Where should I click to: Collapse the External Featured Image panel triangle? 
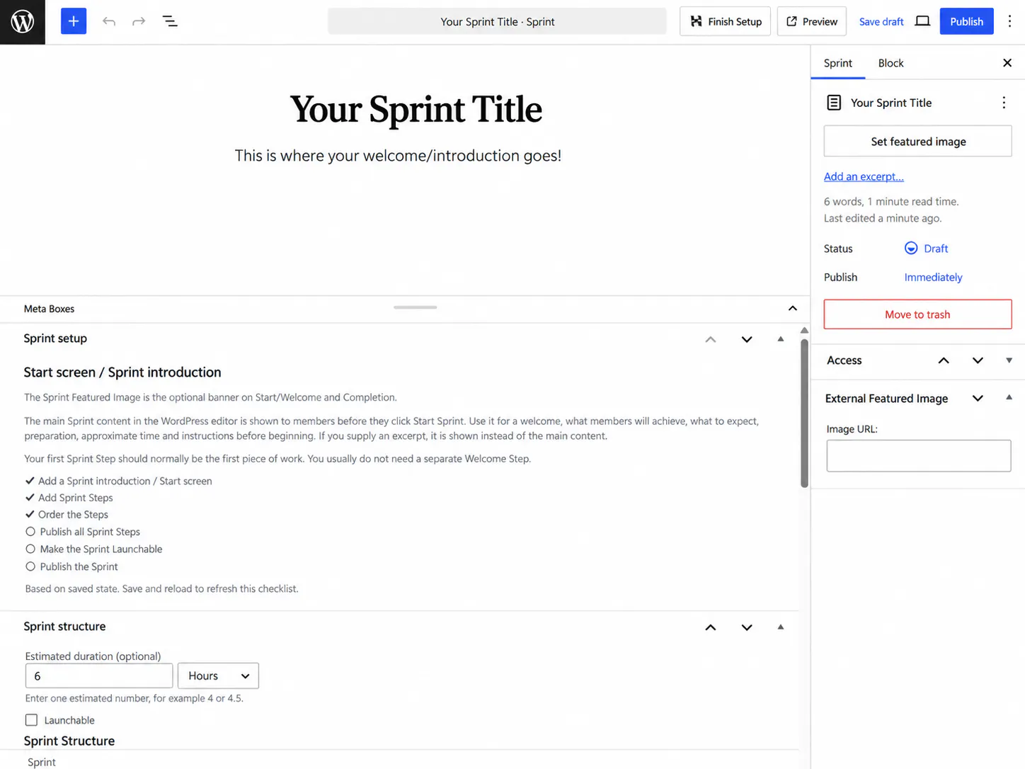click(x=1009, y=398)
